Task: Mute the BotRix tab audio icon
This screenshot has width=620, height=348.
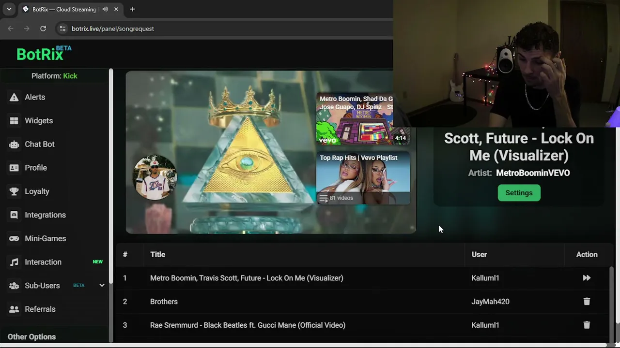Action: point(105,9)
